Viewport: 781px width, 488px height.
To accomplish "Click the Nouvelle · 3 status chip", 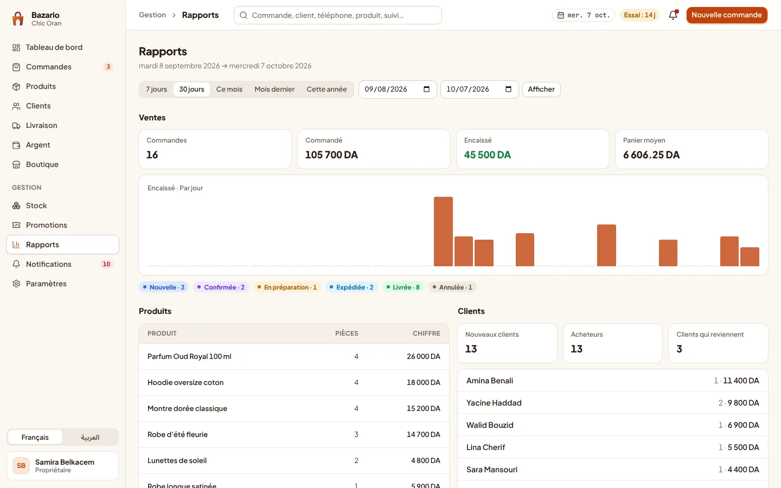I will tap(164, 287).
